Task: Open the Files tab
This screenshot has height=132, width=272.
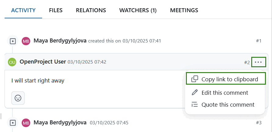Action: (x=56, y=10)
